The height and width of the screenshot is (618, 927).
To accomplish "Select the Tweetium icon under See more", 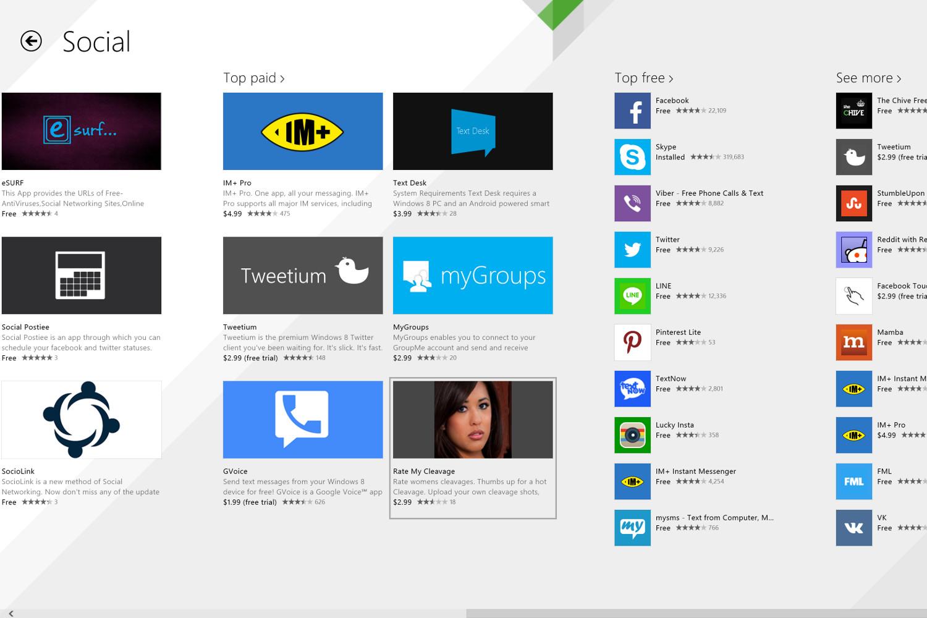I will click(854, 157).
